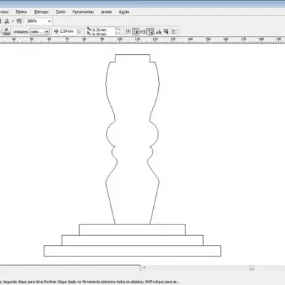This screenshot has width=285, height=285.
Task: Open the Bitmaps menu
Action: (x=41, y=11)
